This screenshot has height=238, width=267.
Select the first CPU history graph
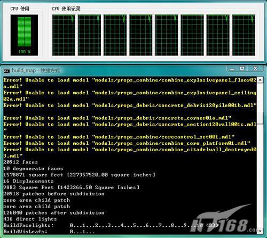[64, 35]
